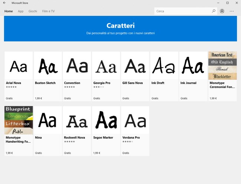
Task: Click Arial Nova star rating
Action: click(x=11, y=87)
